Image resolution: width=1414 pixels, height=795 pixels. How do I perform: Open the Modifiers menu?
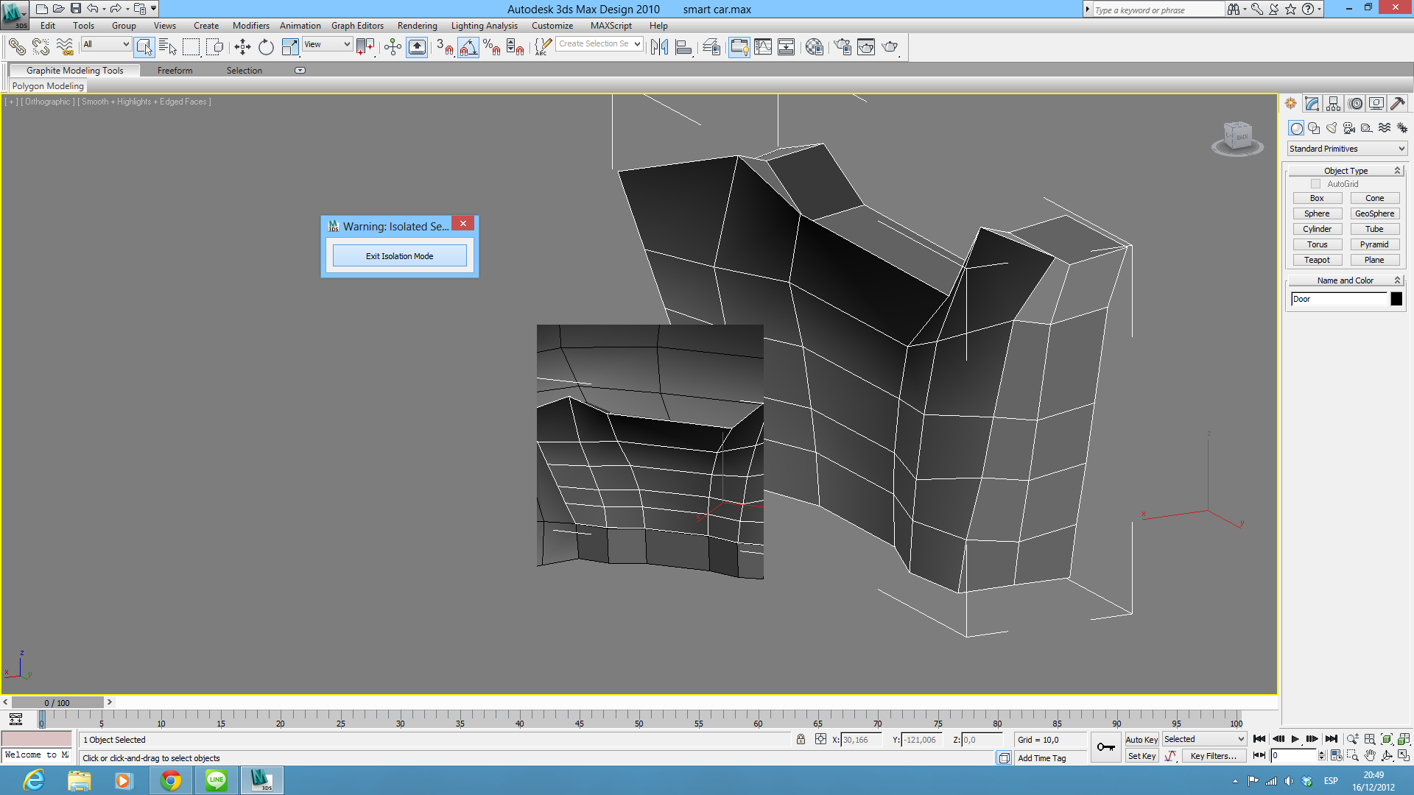250,26
